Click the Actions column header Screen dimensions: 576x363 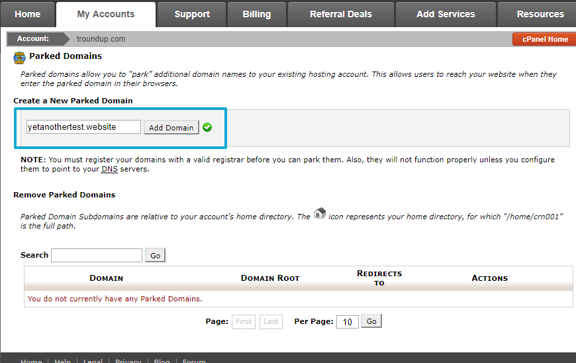click(490, 278)
